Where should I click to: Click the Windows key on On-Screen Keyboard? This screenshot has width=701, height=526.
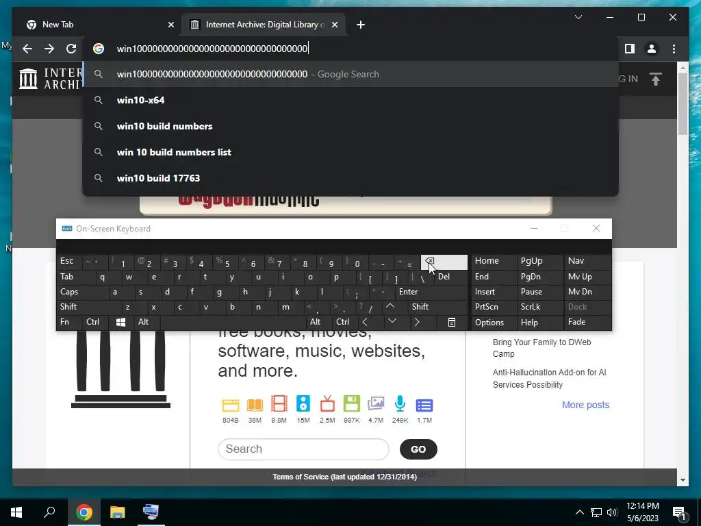(120, 322)
